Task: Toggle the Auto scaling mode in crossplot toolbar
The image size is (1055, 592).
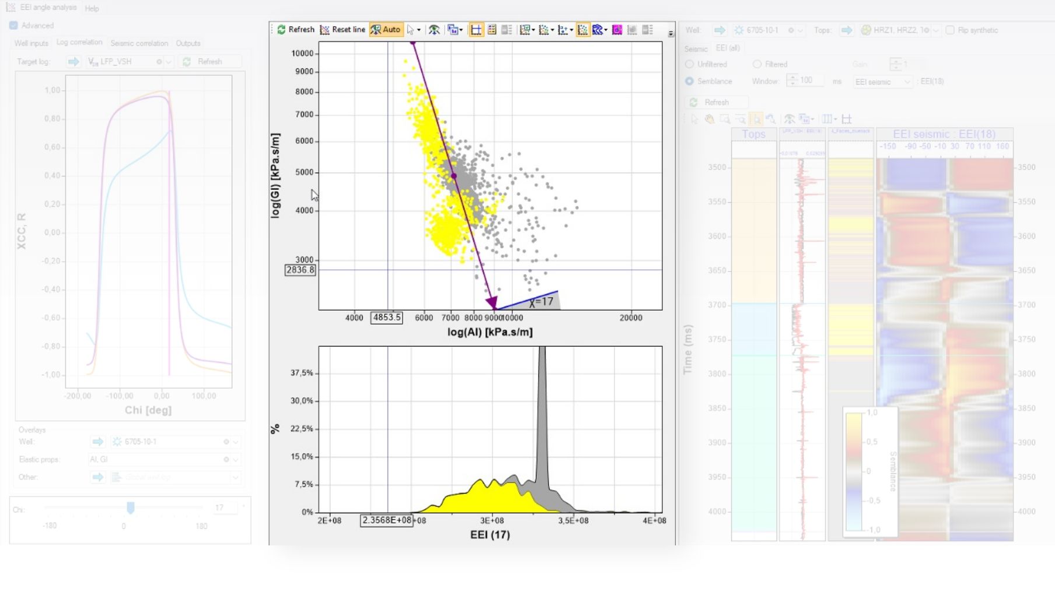Action: [x=386, y=29]
